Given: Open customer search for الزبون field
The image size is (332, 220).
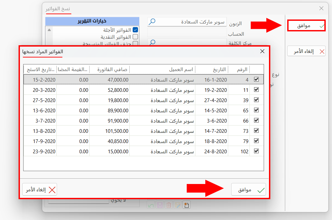Looking at the screenshot, I should coord(153,22).
